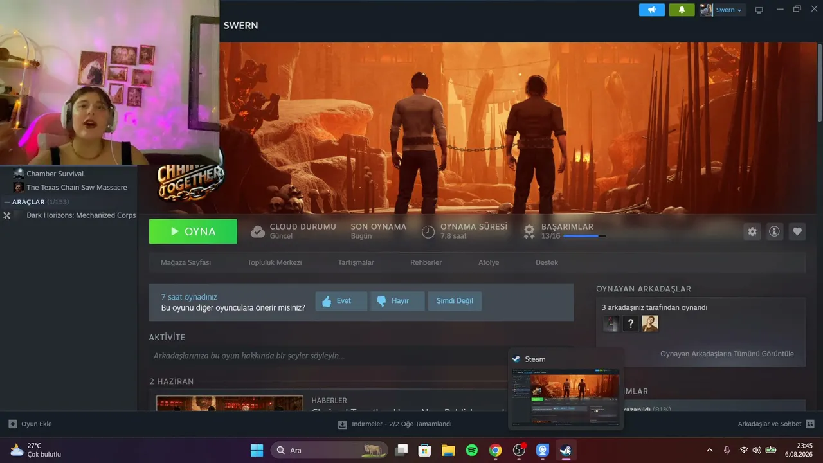This screenshot has height=463, width=823.
Task: Open Arkadaşlar ve Sohbet panel
Action: [776, 424]
